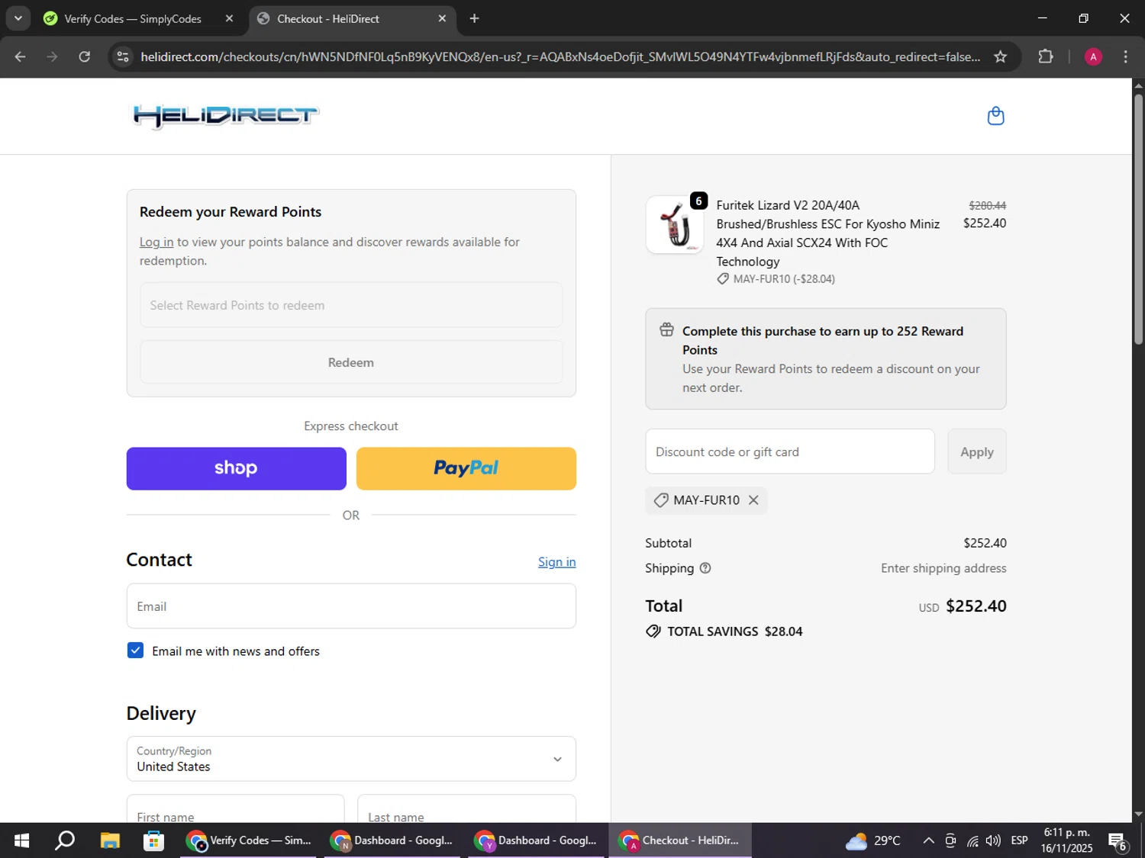Screen dimensions: 1145x858
Task: Click the Meet Now tray icon
Action: coord(950,840)
